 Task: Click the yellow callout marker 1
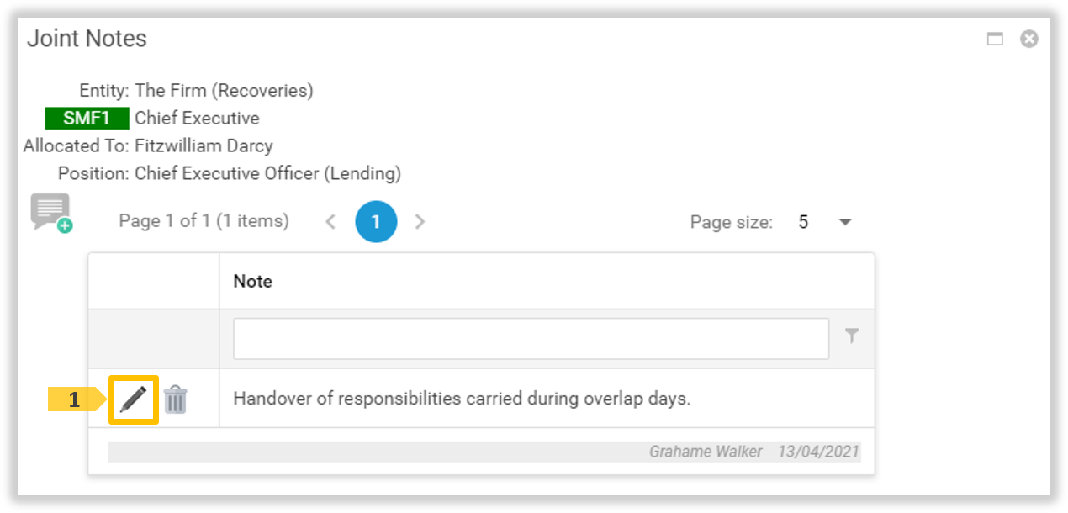tap(74, 400)
